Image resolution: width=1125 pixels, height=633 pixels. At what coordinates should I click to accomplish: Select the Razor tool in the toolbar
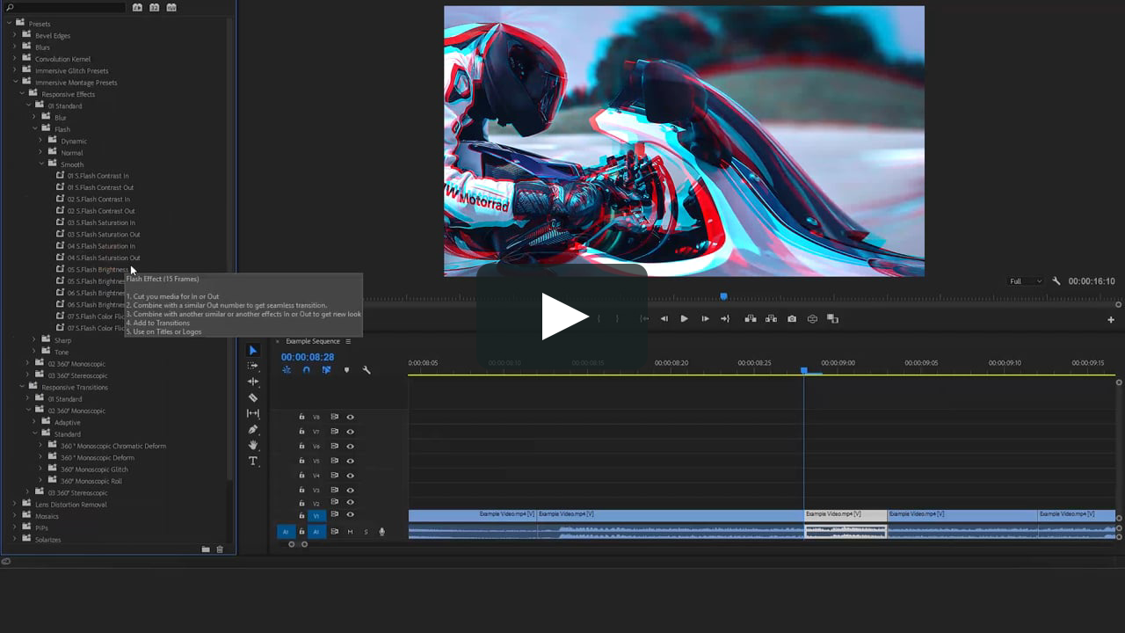click(253, 397)
